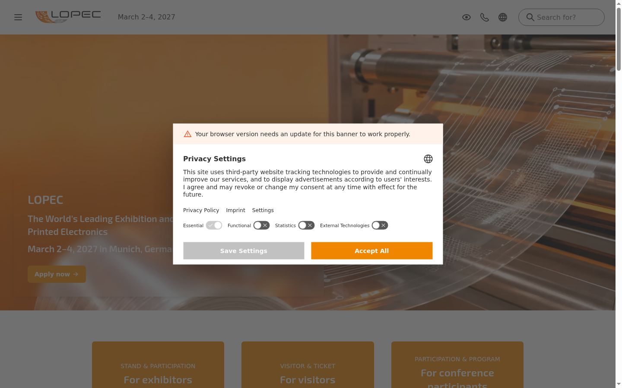Screen dimensions: 622x388
Task: Click the Accept All button
Action: pyautogui.click(x=372, y=251)
